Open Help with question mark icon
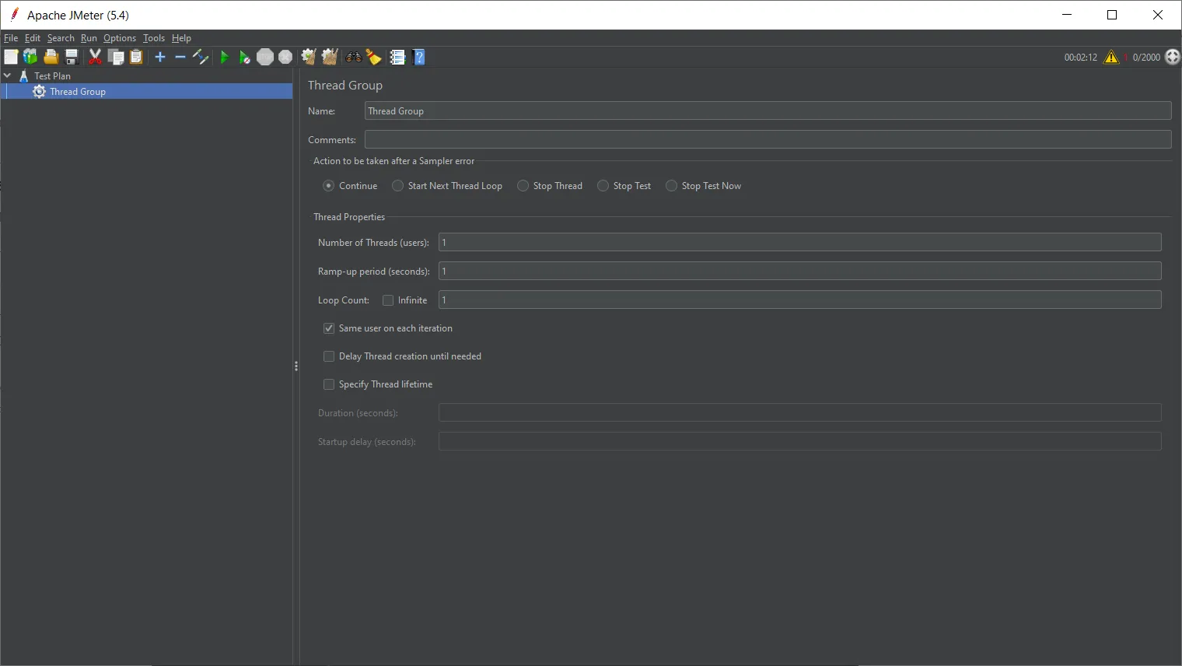This screenshot has width=1182, height=666. (x=419, y=57)
